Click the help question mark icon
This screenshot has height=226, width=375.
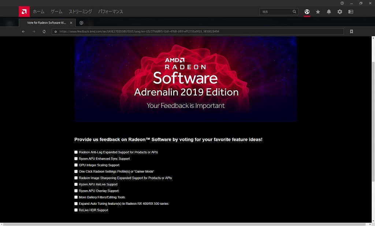[342, 3]
